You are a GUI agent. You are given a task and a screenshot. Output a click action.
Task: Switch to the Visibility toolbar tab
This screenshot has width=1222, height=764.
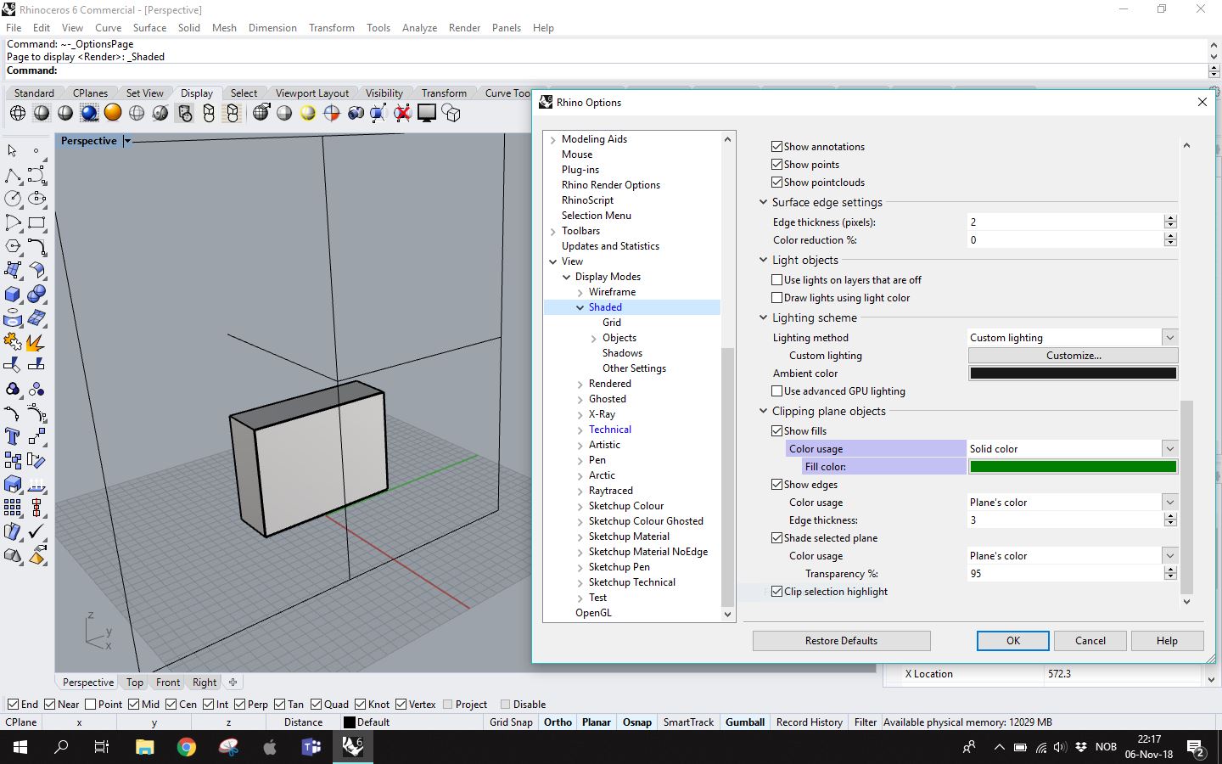(x=384, y=93)
